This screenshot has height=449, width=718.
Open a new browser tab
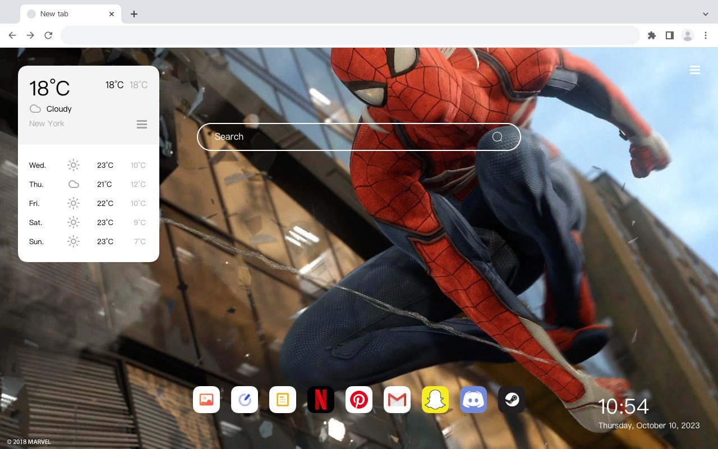134,14
